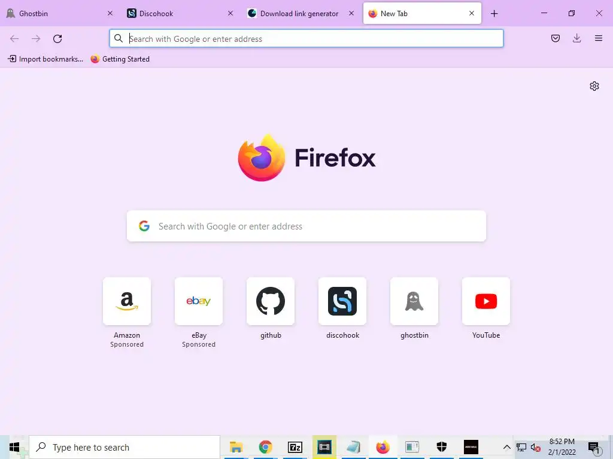Reload the current page
613x459 pixels.
point(57,39)
